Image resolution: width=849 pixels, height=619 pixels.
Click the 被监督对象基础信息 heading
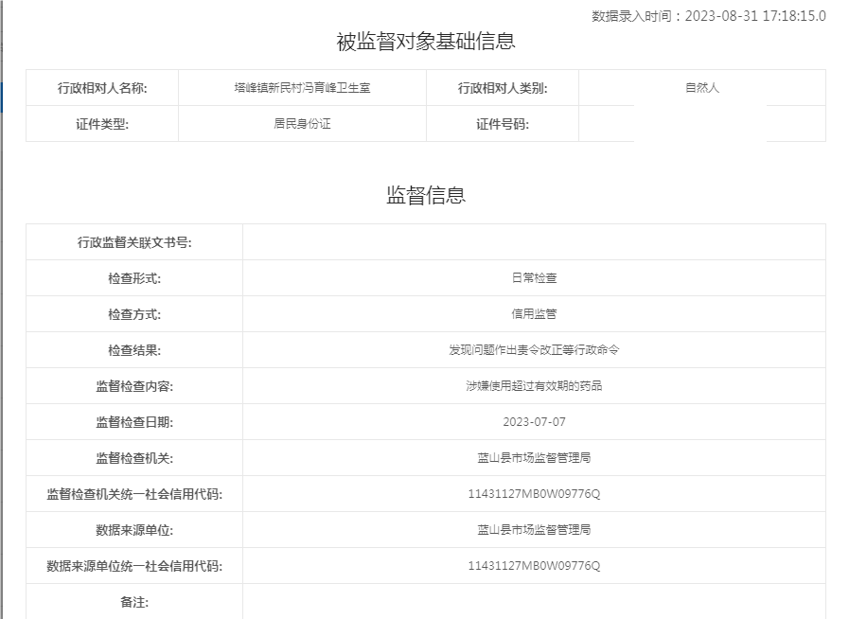coord(425,42)
